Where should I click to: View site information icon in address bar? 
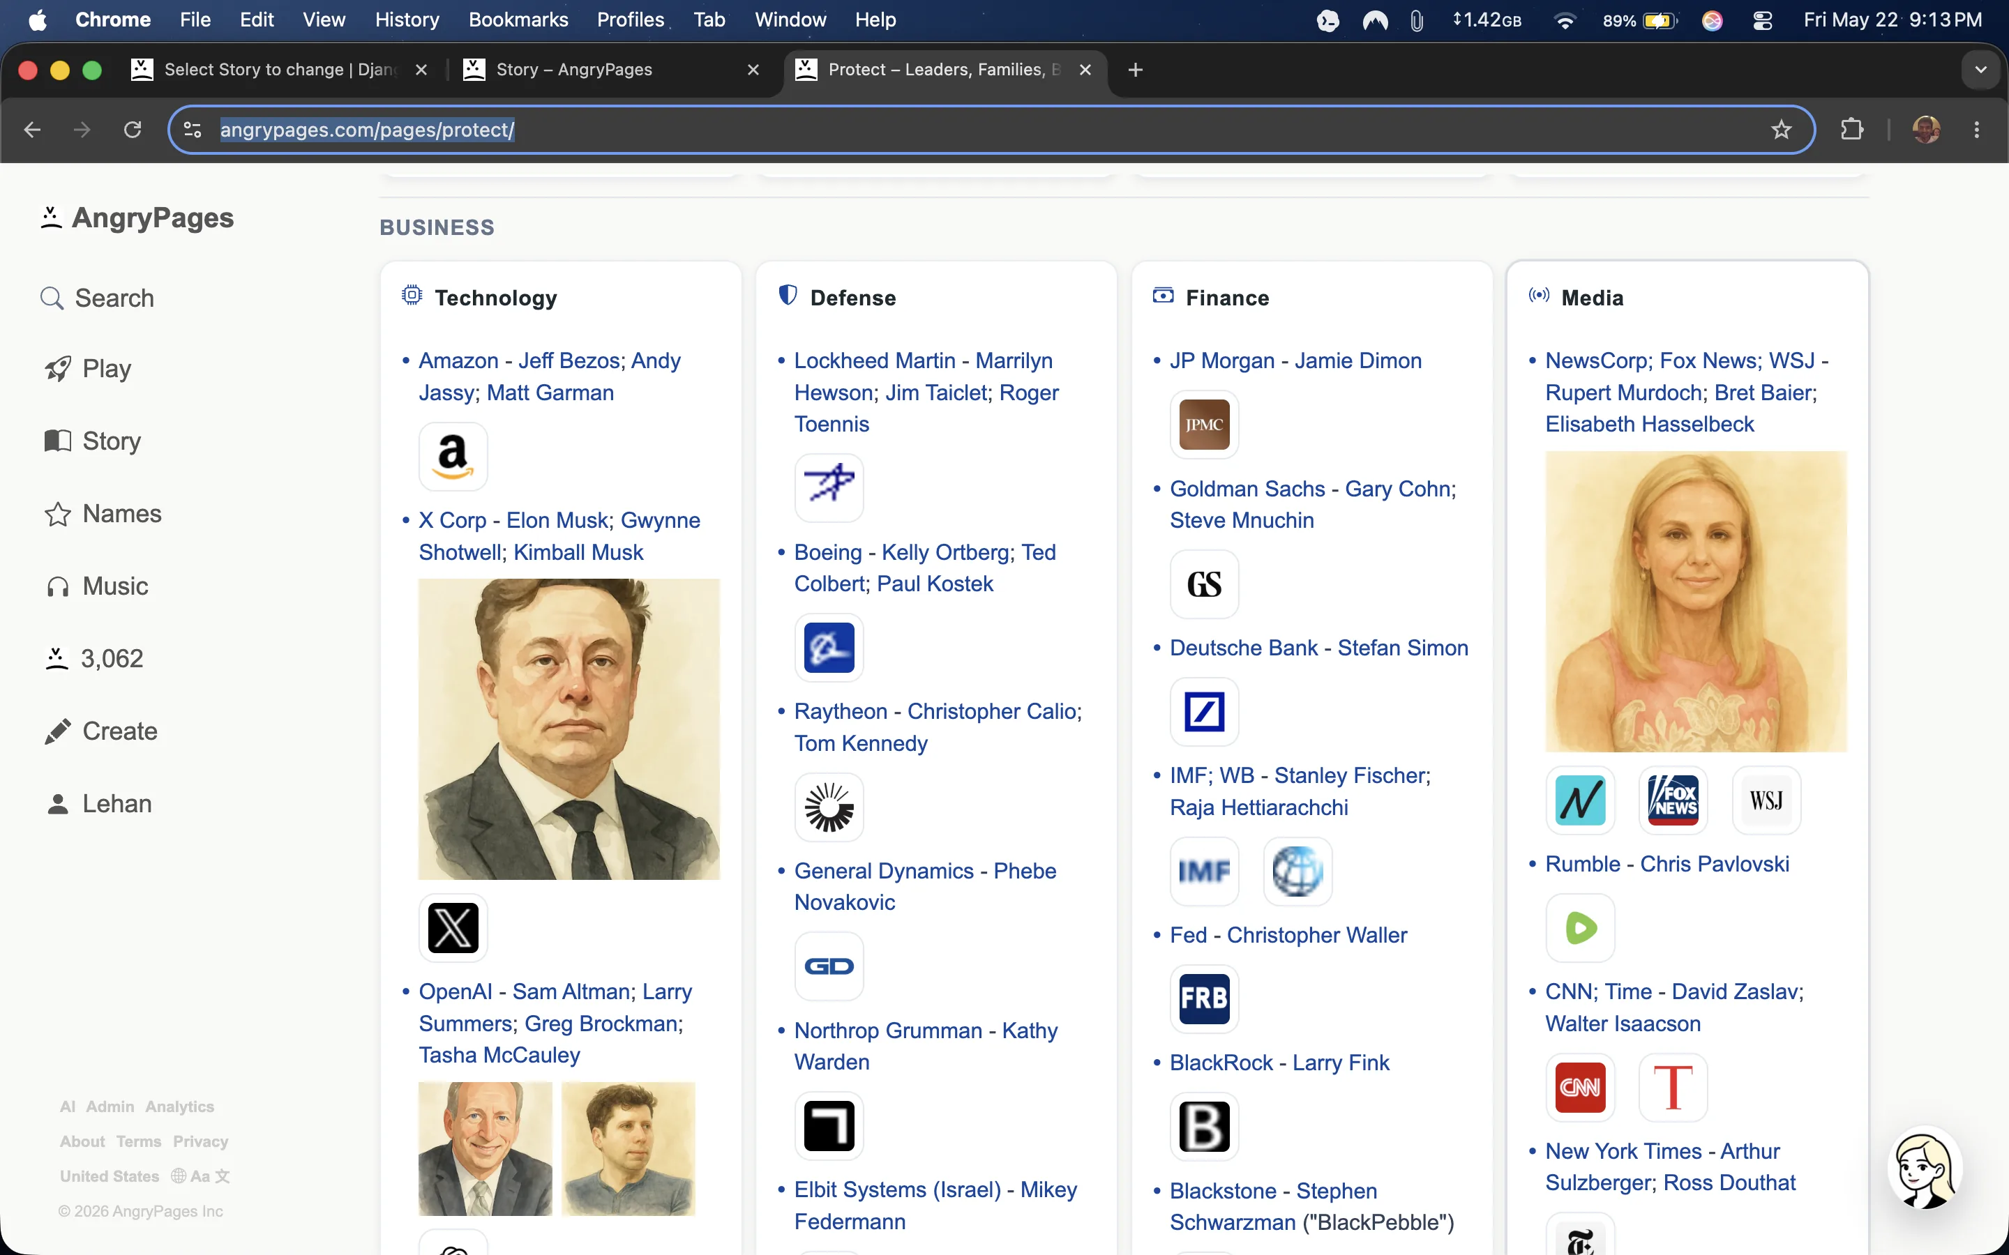193,130
